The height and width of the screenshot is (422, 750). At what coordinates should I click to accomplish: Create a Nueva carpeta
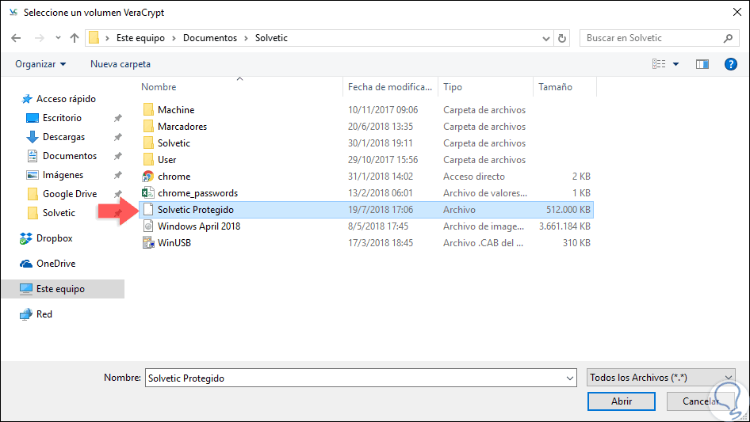coord(120,64)
